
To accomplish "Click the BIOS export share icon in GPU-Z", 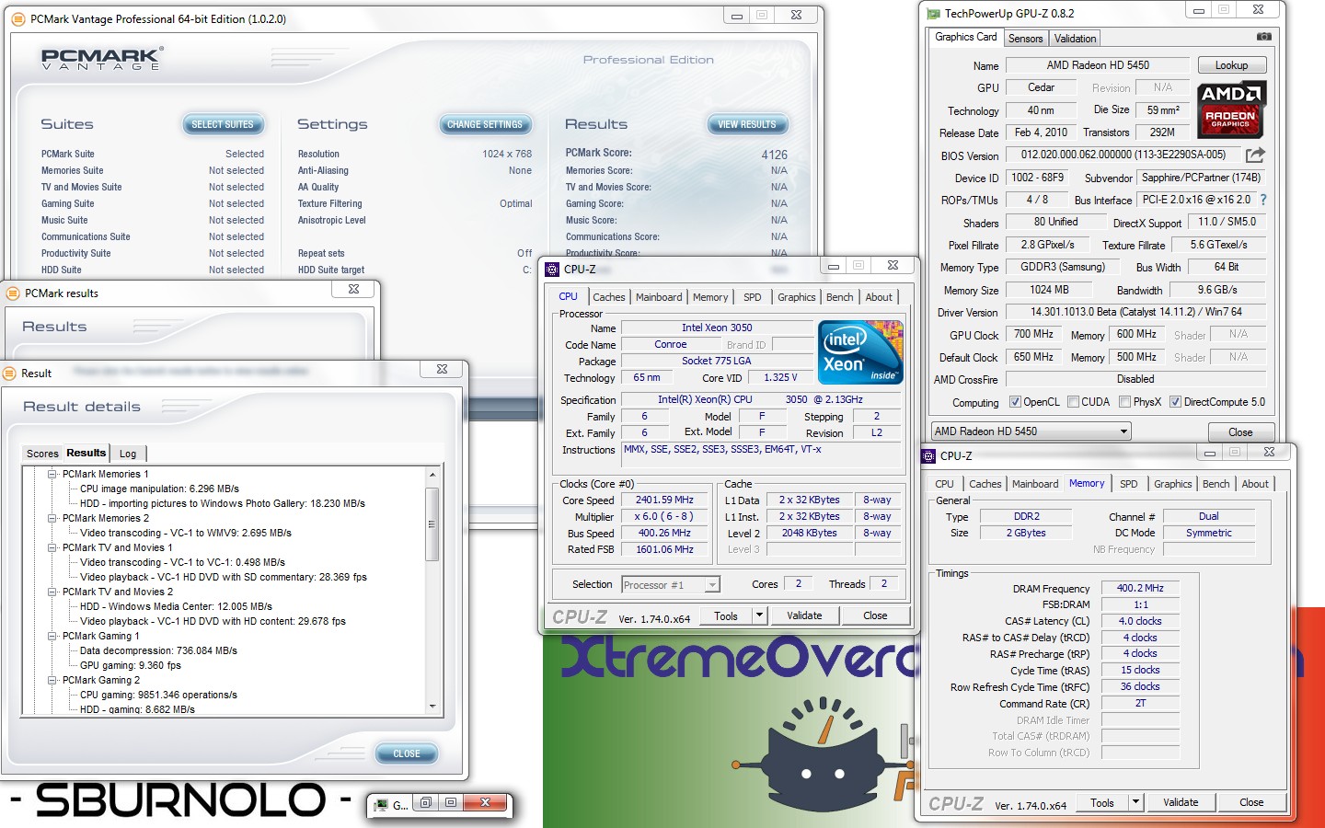I will tap(1255, 155).
